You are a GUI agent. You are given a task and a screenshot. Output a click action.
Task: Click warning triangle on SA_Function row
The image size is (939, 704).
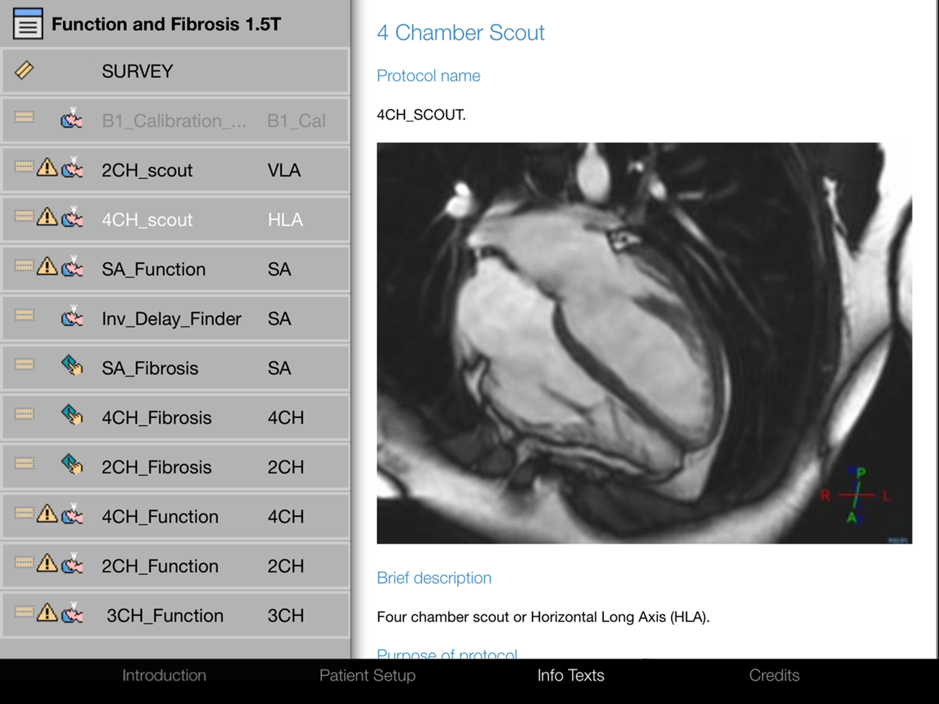click(47, 267)
